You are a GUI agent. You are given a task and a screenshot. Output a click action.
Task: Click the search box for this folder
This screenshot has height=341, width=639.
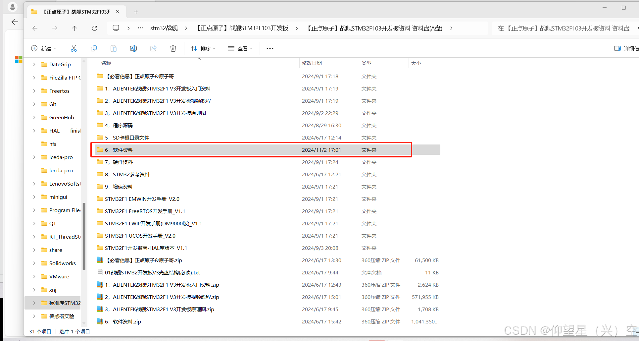[565, 28]
